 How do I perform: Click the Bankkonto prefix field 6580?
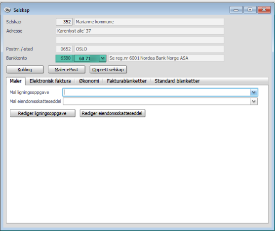click(65, 58)
